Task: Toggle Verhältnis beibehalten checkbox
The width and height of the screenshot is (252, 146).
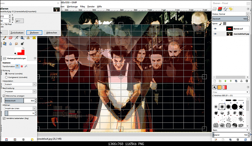Action: point(4,118)
